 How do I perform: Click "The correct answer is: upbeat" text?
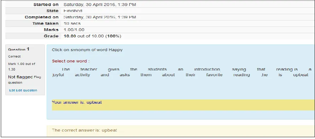84,130
